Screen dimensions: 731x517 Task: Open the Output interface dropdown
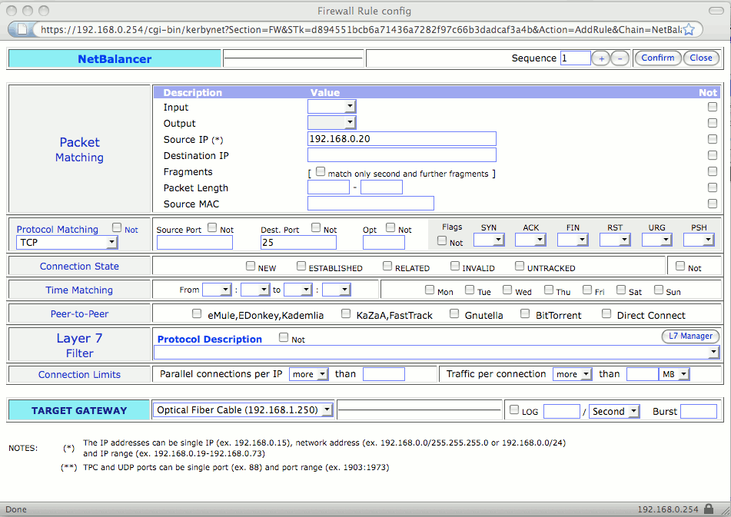pos(331,122)
